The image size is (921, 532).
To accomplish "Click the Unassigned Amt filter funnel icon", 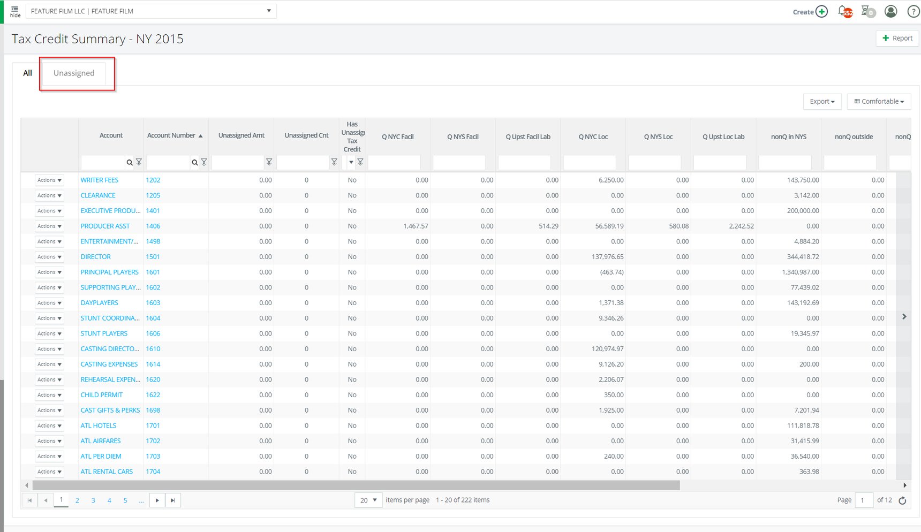I will pyautogui.click(x=269, y=162).
